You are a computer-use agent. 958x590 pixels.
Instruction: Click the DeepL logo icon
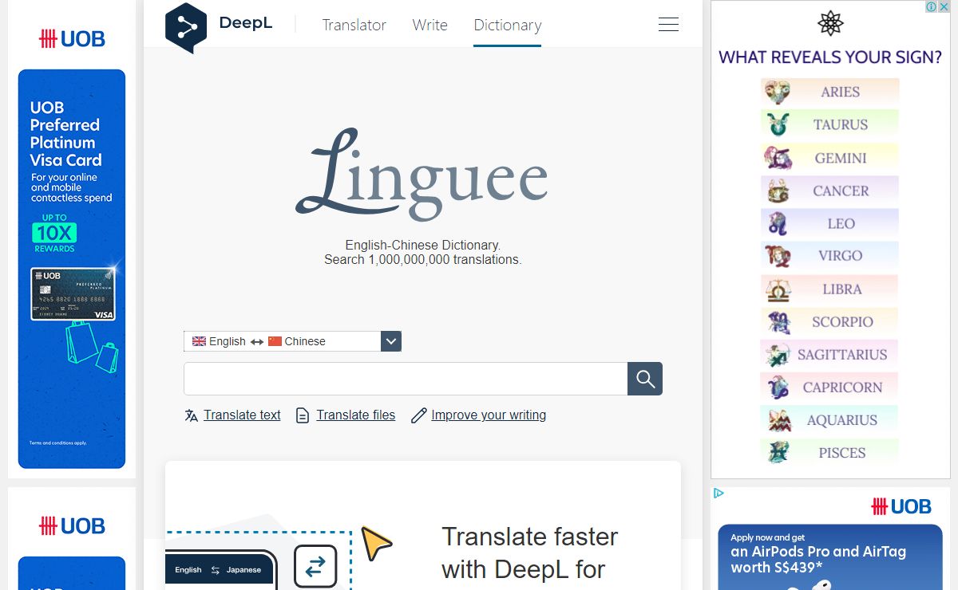click(186, 28)
